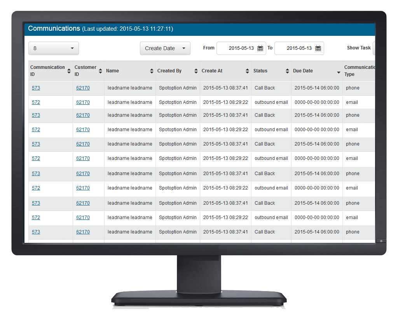Sort using Created By column arrows
The image size is (398, 316).
(196, 71)
